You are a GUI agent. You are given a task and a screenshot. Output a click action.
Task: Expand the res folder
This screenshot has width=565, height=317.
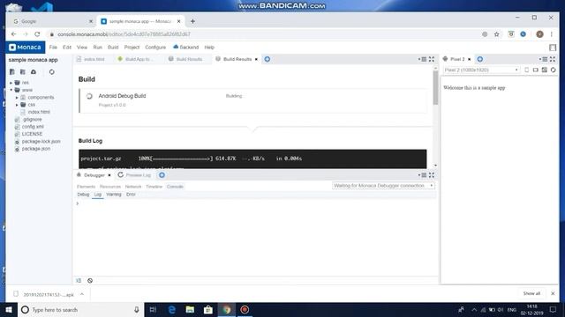[x=11, y=83]
